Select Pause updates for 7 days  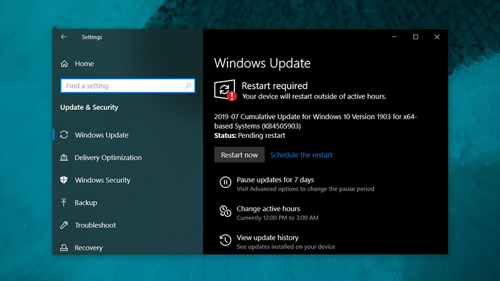276,180
